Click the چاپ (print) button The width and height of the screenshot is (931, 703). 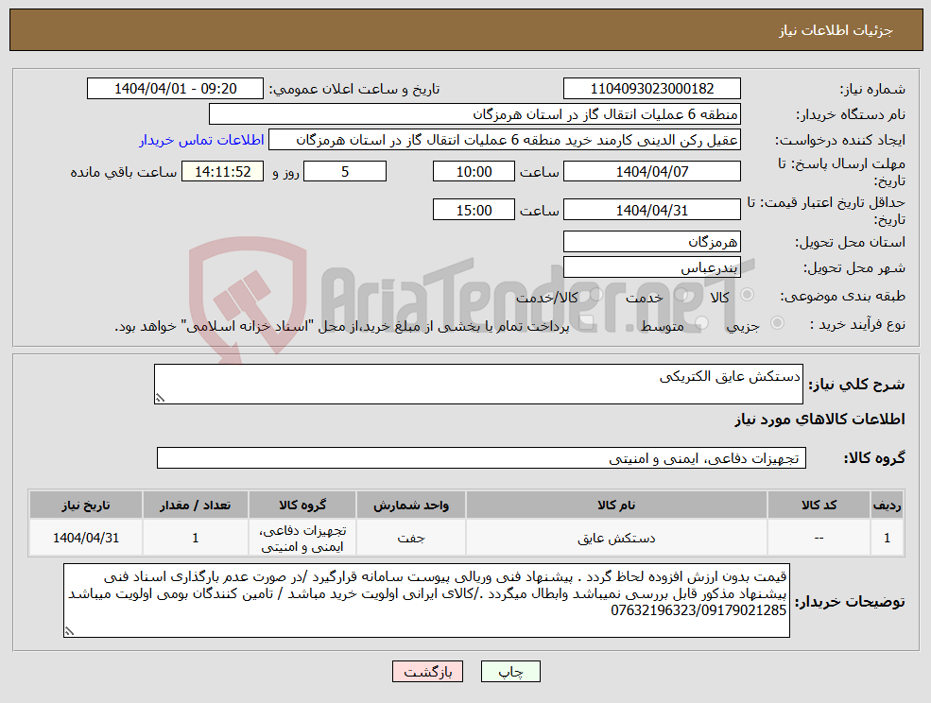click(x=510, y=672)
